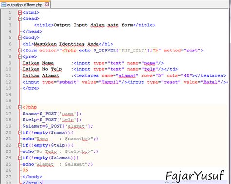Viewport: 231px width, 184px height.
Task: Click the echo "Nama : $nama<br>" statement
Action: pyautogui.click(x=60, y=139)
